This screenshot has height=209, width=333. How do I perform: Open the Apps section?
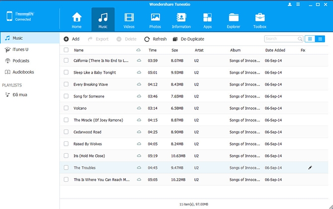207,20
